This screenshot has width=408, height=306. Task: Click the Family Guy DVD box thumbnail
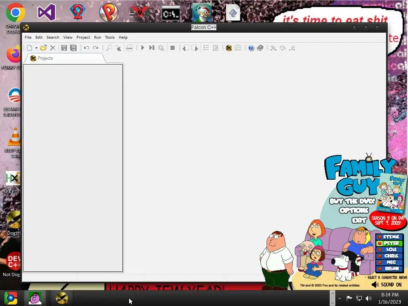click(392, 193)
